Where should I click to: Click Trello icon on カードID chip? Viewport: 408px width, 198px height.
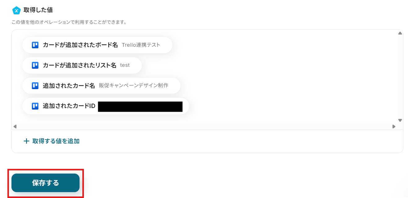click(35, 106)
